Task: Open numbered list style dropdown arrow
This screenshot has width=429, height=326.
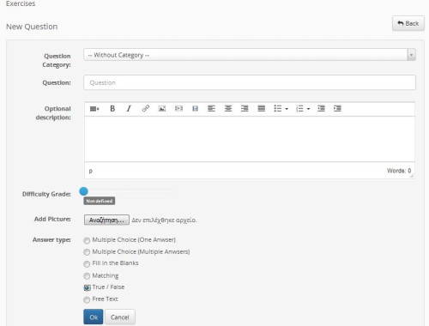Action: 308,109
